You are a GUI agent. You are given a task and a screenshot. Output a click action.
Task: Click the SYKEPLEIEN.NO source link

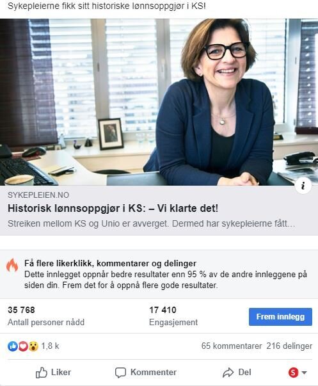pyautogui.click(x=38, y=195)
